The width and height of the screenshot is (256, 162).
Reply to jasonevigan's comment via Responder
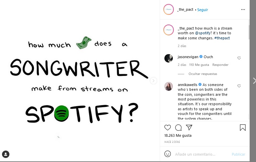point(220,65)
